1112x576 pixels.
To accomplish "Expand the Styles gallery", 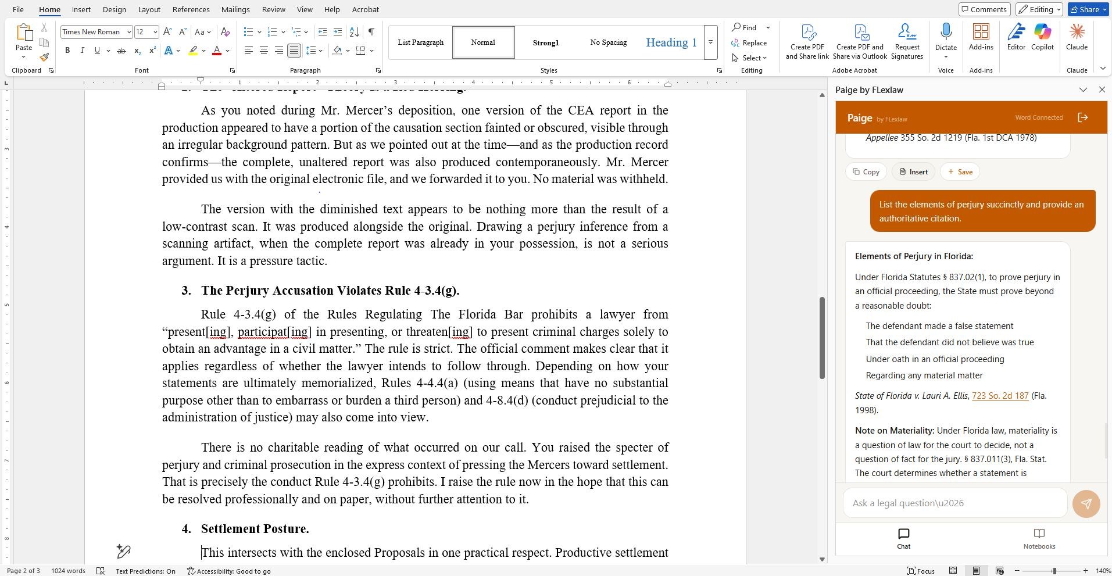I will click(x=710, y=42).
